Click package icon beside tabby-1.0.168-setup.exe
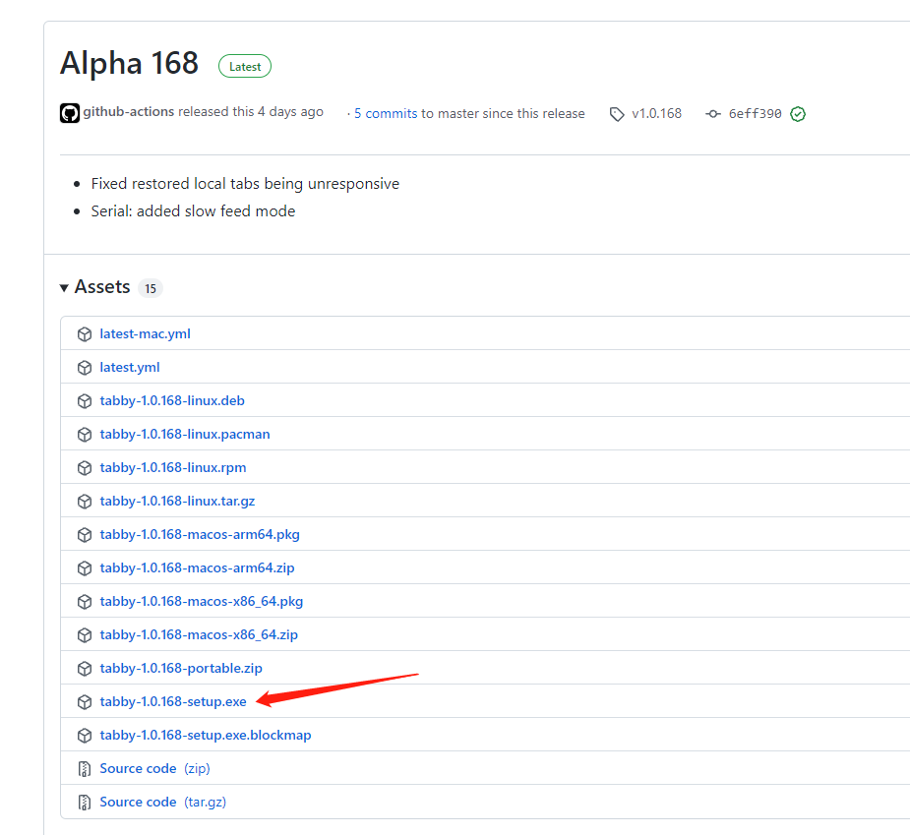 [85, 702]
